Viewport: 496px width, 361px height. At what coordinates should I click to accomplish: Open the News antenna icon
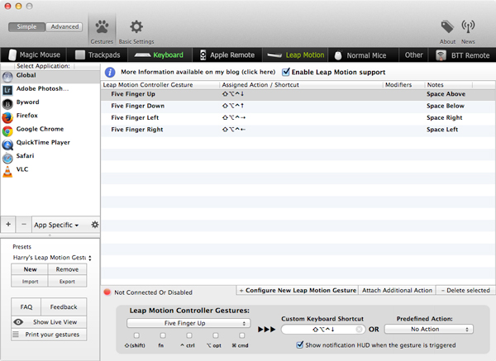468,27
